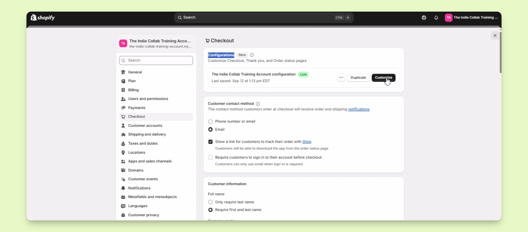528x232 pixels.
Task: Open General settings
Action: click(156, 72)
